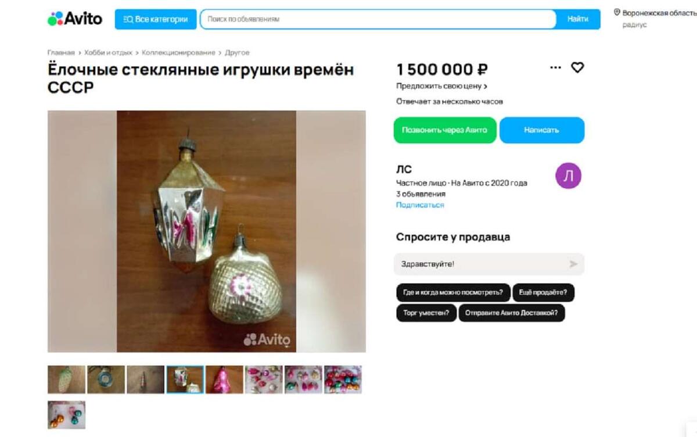Subscribe to seller via Подписаться link
Screen dimensions: 697x437
tap(420, 205)
